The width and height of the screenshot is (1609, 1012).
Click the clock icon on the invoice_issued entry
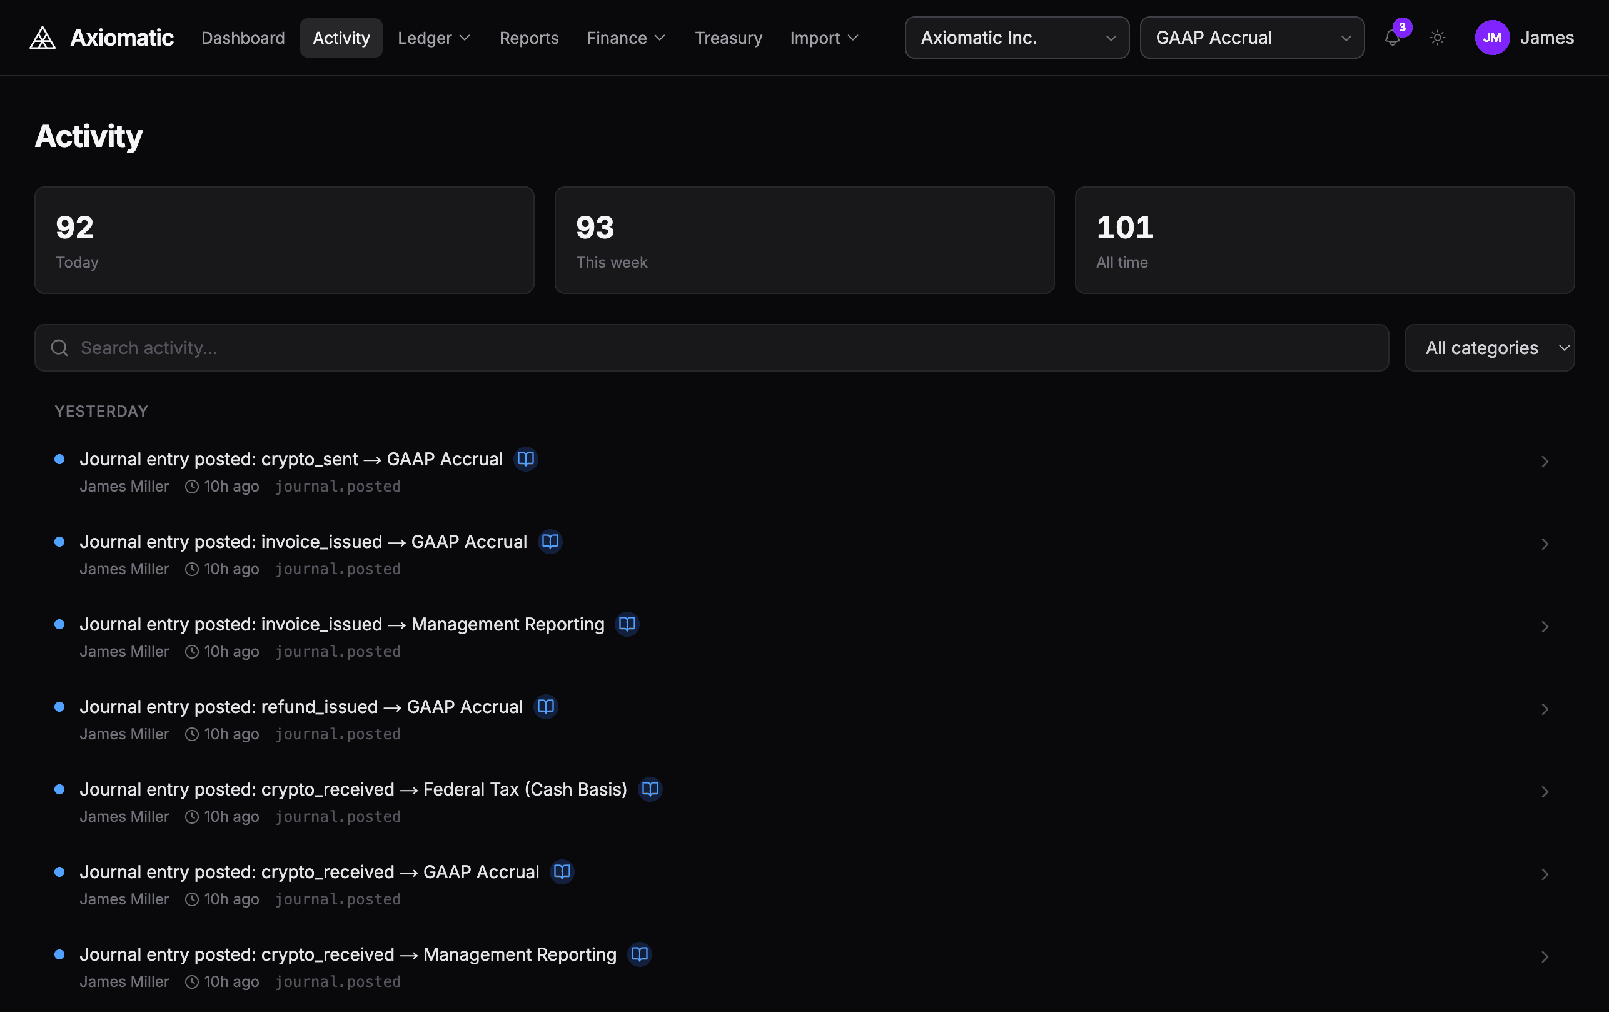click(192, 569)
